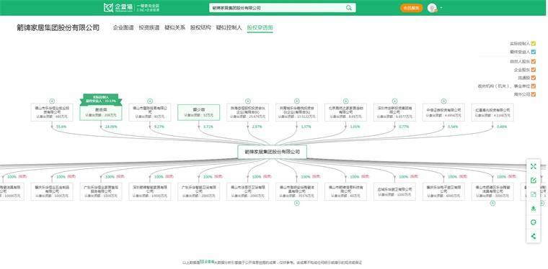Open the 股权结构 tab

click(x=200, y=27)
